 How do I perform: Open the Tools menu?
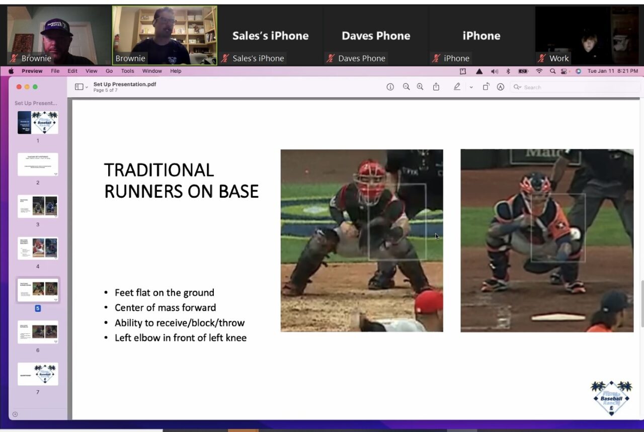[x=127, y=71]
